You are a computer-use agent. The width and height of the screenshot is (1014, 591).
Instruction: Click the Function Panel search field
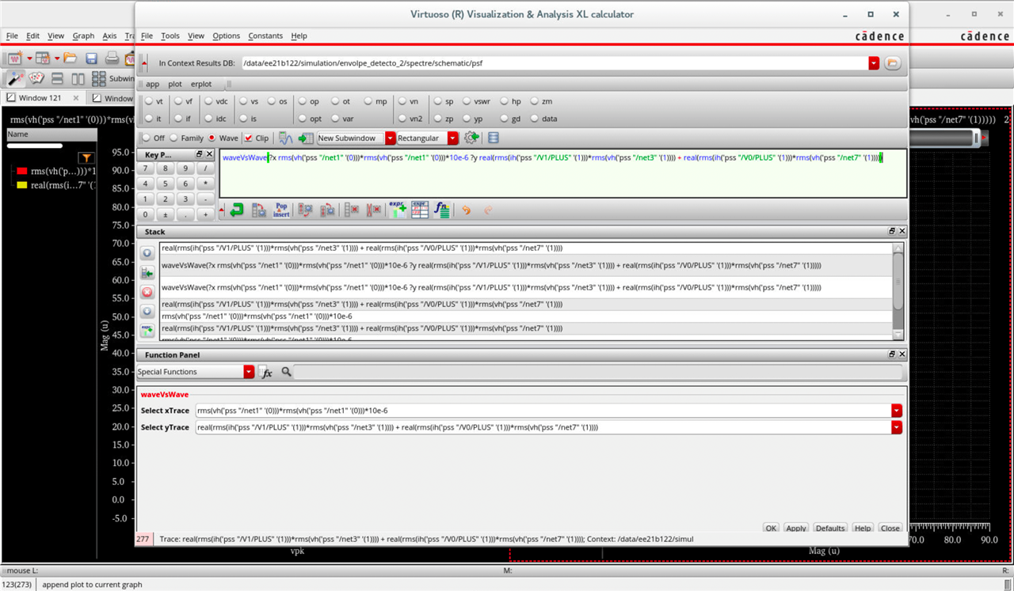click(x=598, y=372)
